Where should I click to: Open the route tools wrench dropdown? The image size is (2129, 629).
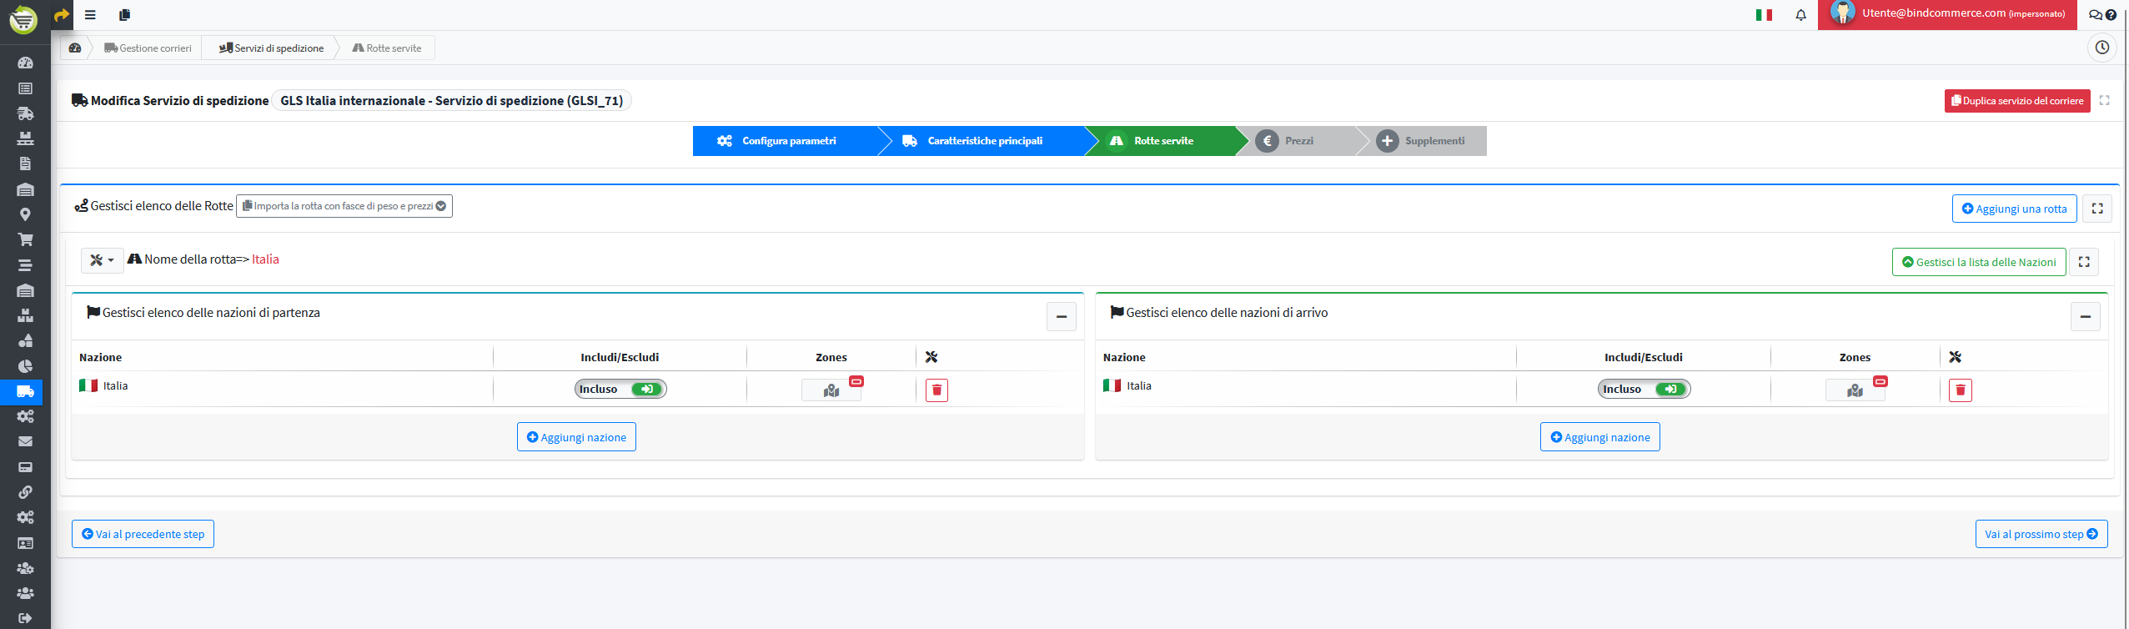[102, 260]
